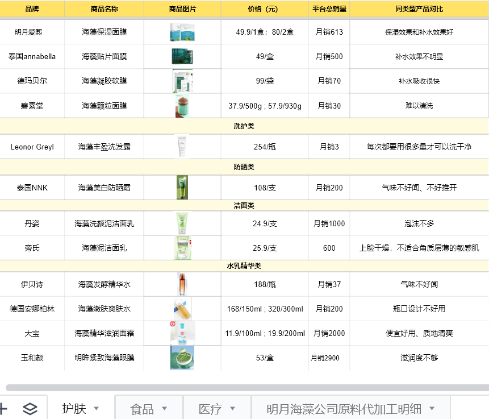
Task: Expand the 明月海藻公司原料代加工明细 tab dropdown arrow
Action: pos(432,408)
